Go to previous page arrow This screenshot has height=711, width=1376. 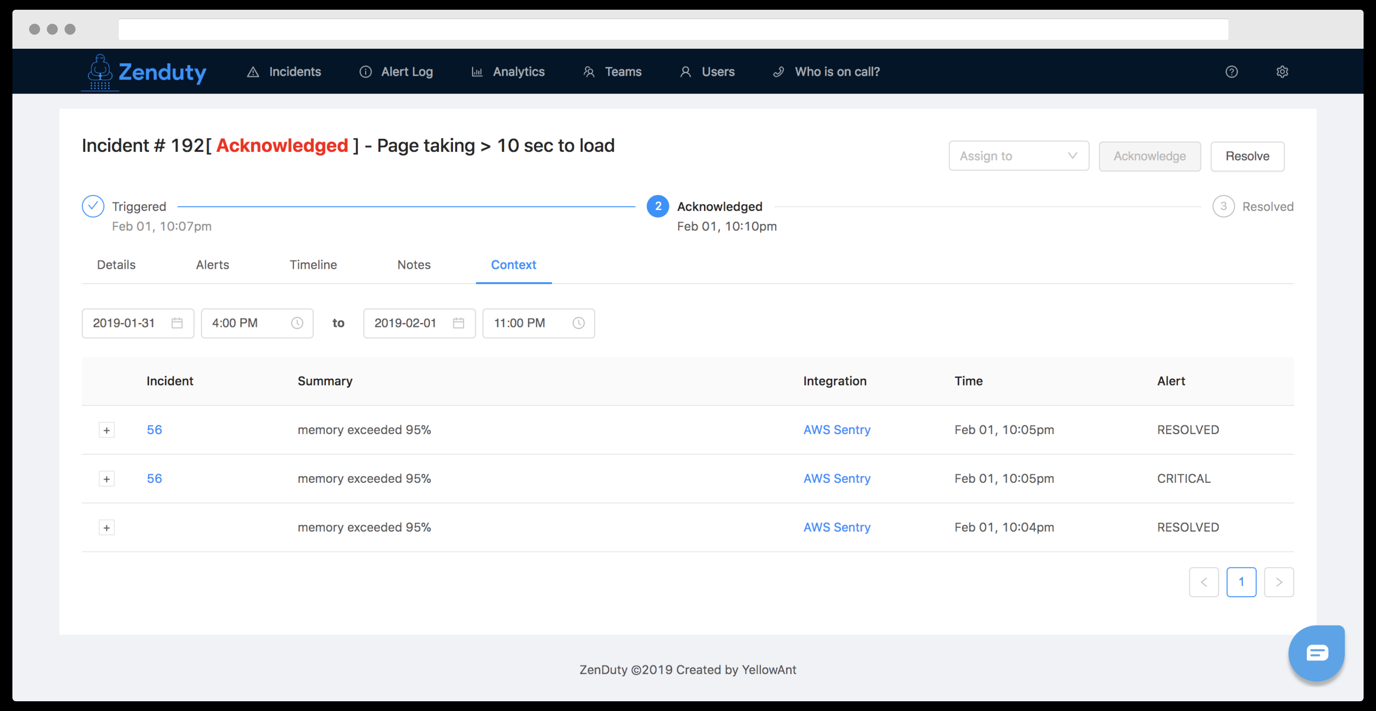coord(1204,582)
